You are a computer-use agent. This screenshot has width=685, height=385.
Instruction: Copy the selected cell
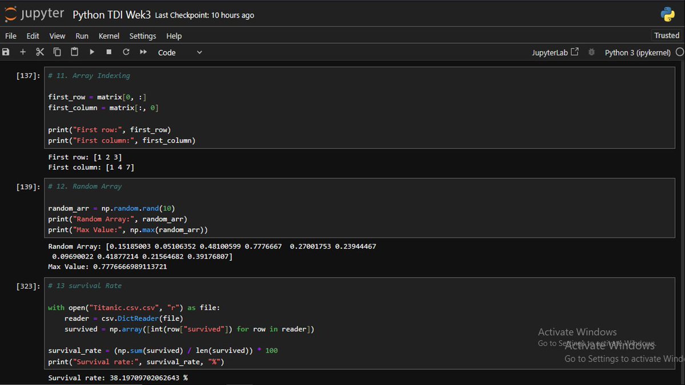click(x=57, y=52)
